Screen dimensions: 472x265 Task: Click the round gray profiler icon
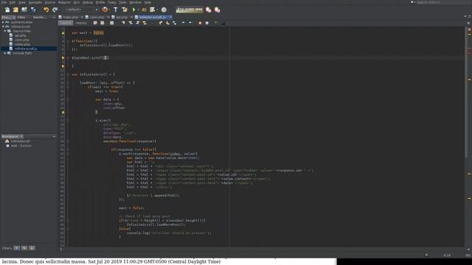pos(164,10)
